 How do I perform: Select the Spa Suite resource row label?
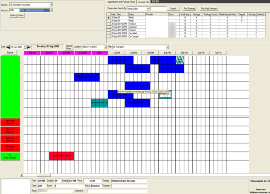coord(10,122)
